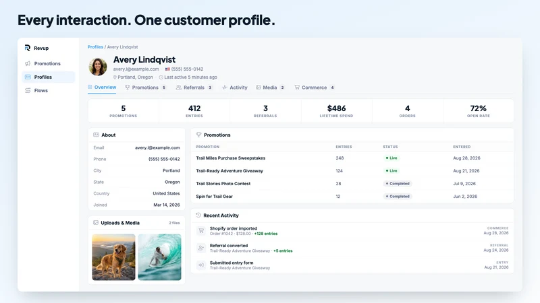Viewport: 540px width, 303px height.
Task: Click the clock icon next to Last active
Action: click(161, 77)
